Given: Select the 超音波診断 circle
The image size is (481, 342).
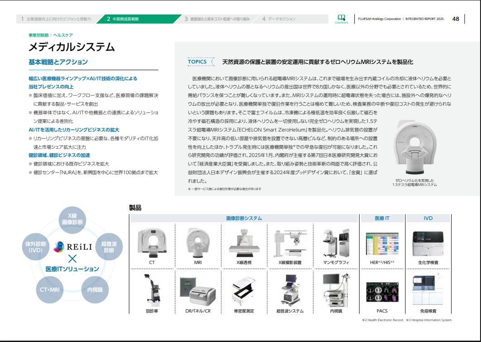Looking at the screenshot, I should click(109, 246).
